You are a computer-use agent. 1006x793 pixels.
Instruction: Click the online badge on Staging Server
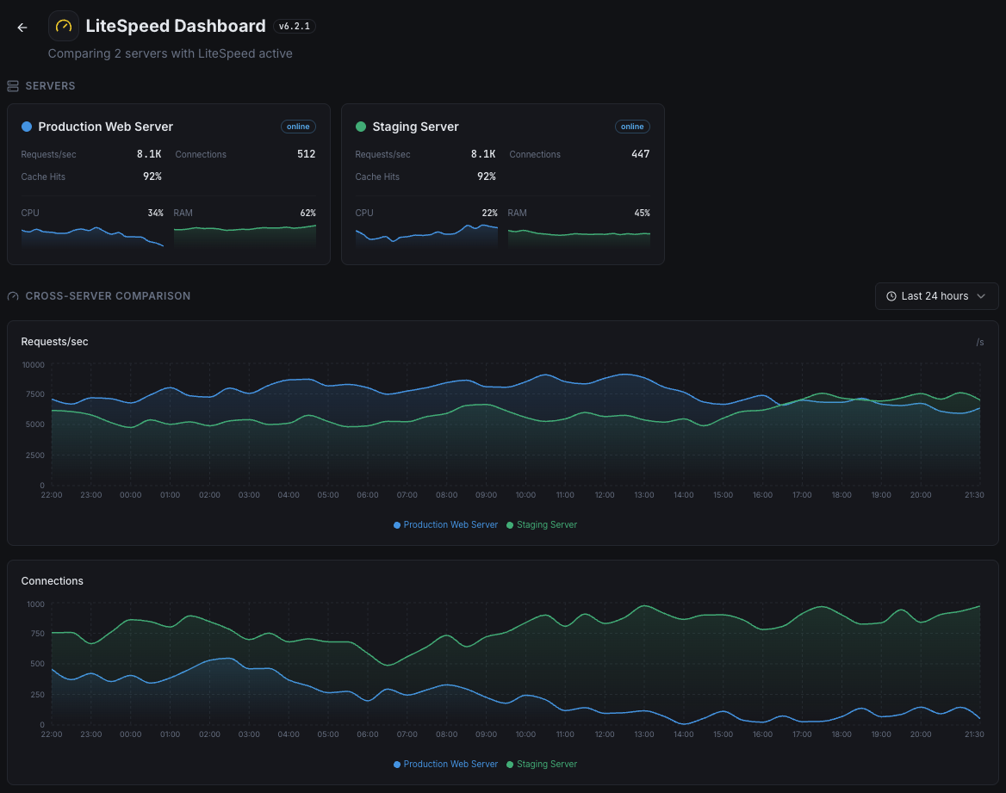click(632, 127)
